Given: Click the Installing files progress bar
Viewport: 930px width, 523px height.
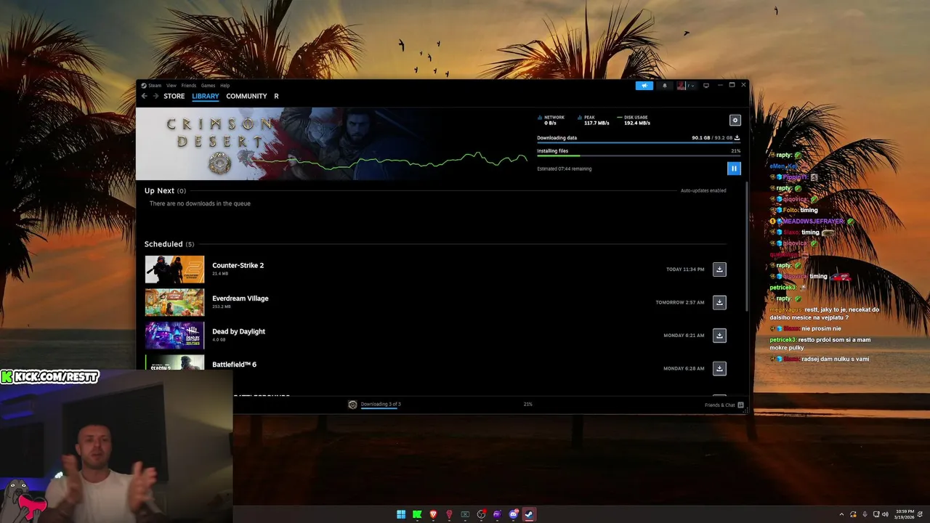Looking at the screenshot, I should tap(639, 156).
